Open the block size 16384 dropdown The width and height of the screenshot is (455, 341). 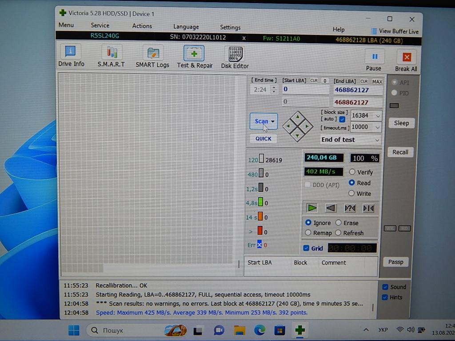point(378,116)
